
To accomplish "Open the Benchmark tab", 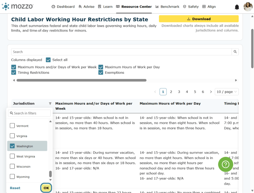I will [x=167, y=7].
